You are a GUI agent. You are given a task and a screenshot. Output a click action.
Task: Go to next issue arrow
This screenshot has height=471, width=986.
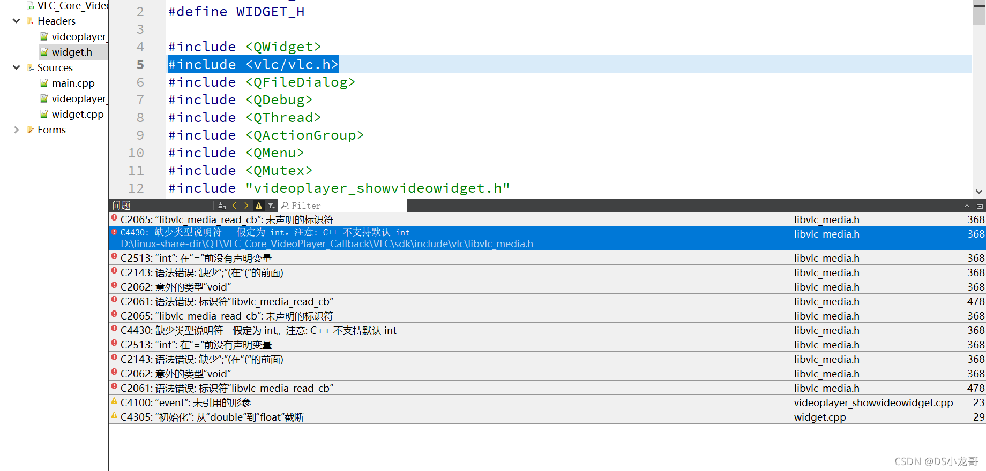(x=246, y=206)
